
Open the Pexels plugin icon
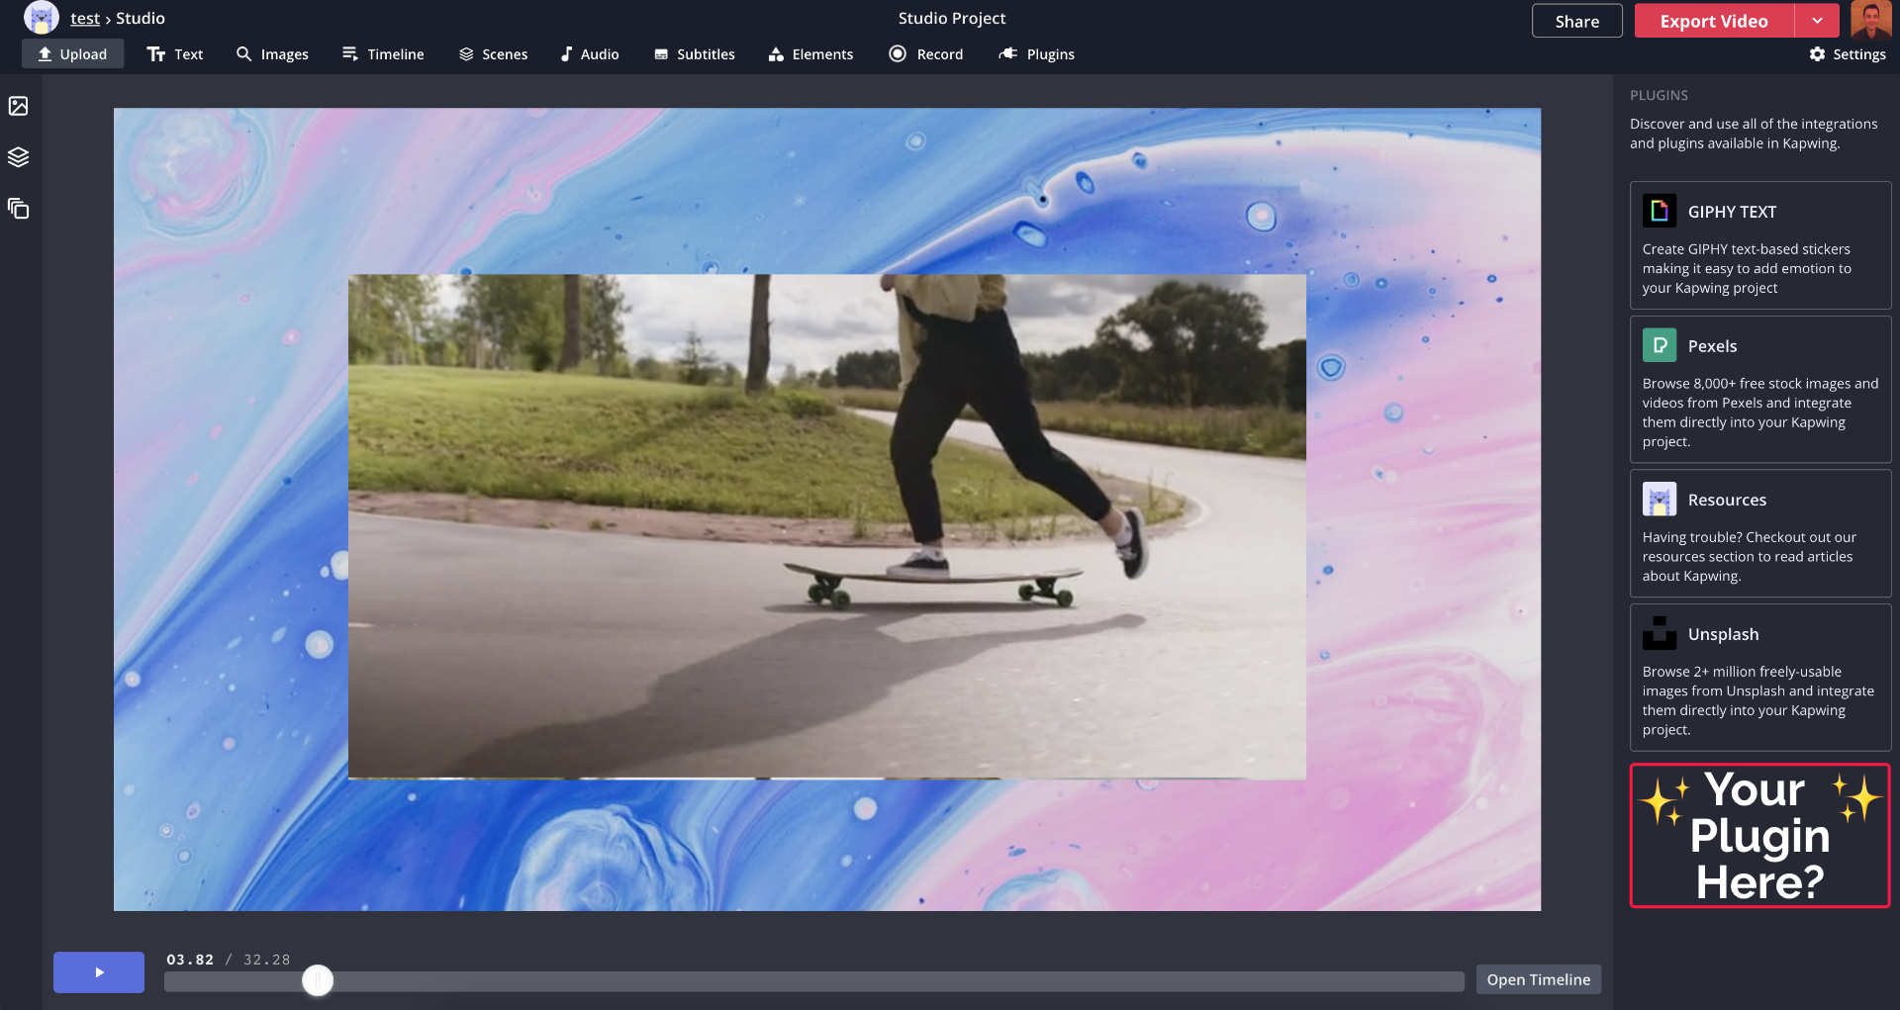point(1659,345)
